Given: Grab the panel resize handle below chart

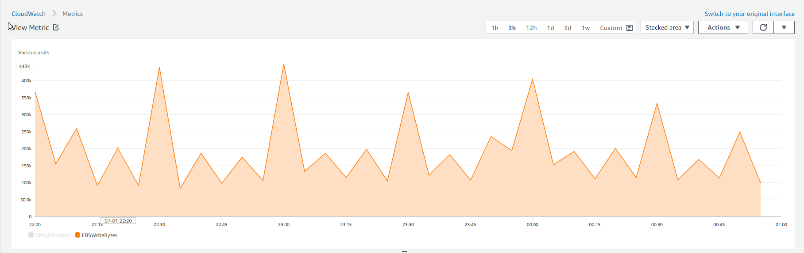Looking at the screenshot, I should pyautogui.click(x=404, y=251).
